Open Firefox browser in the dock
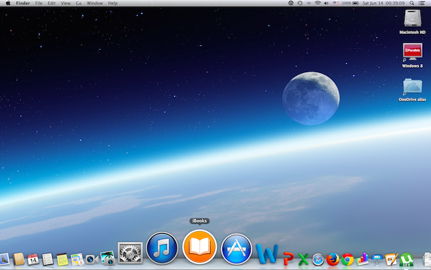Viewport: 431px width, 270px height. pyautogui.click(x=333, y=260)
